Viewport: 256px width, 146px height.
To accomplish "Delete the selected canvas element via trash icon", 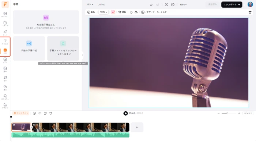I will pyautogui.click(x=250, y=12).
